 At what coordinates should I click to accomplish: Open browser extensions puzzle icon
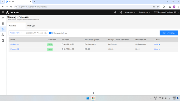[x=164, y=7]
